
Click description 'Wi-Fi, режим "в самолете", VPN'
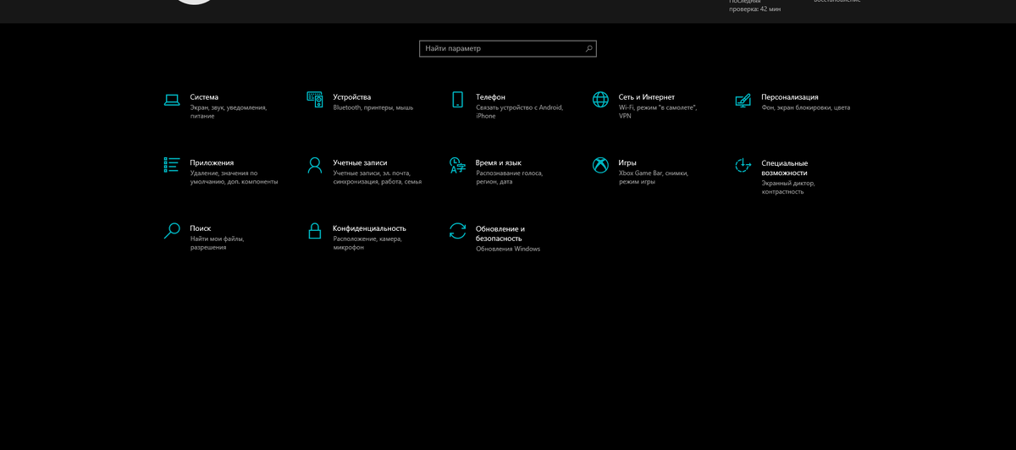tap(658, 112)
